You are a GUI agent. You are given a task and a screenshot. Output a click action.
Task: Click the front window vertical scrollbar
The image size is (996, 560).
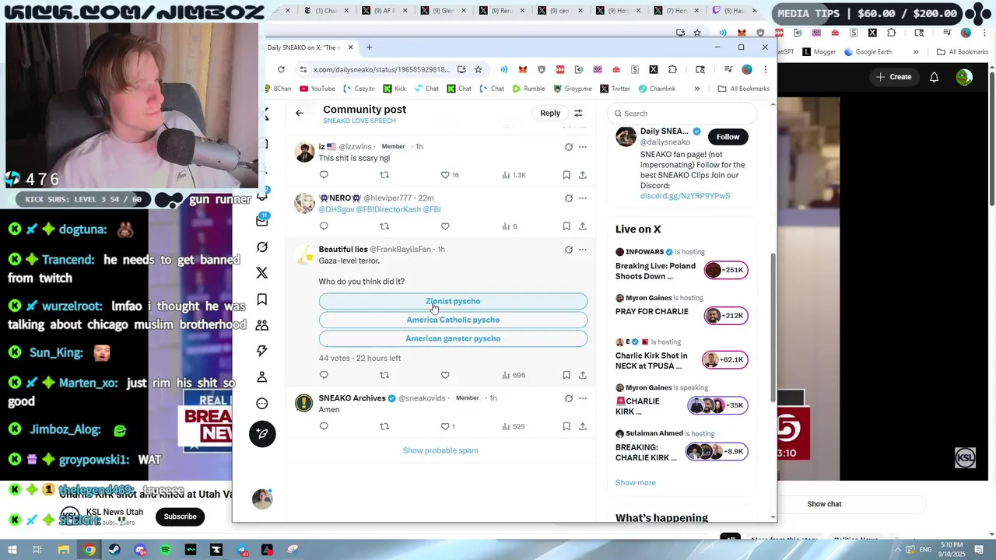[773, 327]
